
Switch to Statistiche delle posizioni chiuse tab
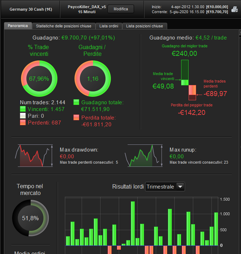63,26
